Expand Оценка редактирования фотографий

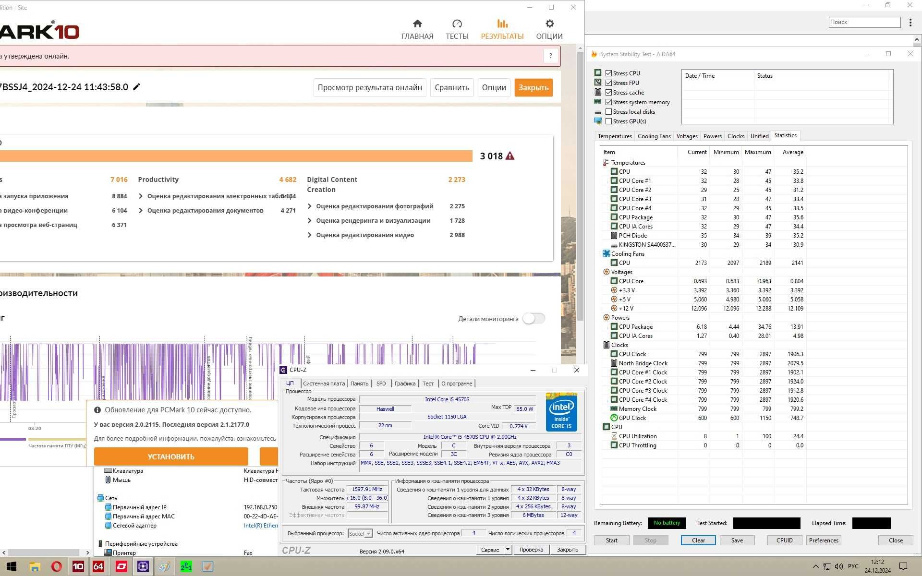click(310, 206)
